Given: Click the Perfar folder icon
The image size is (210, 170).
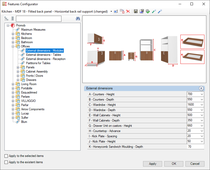Looking at the screenshot, I should pyautogui.click(x=18, y=105).
